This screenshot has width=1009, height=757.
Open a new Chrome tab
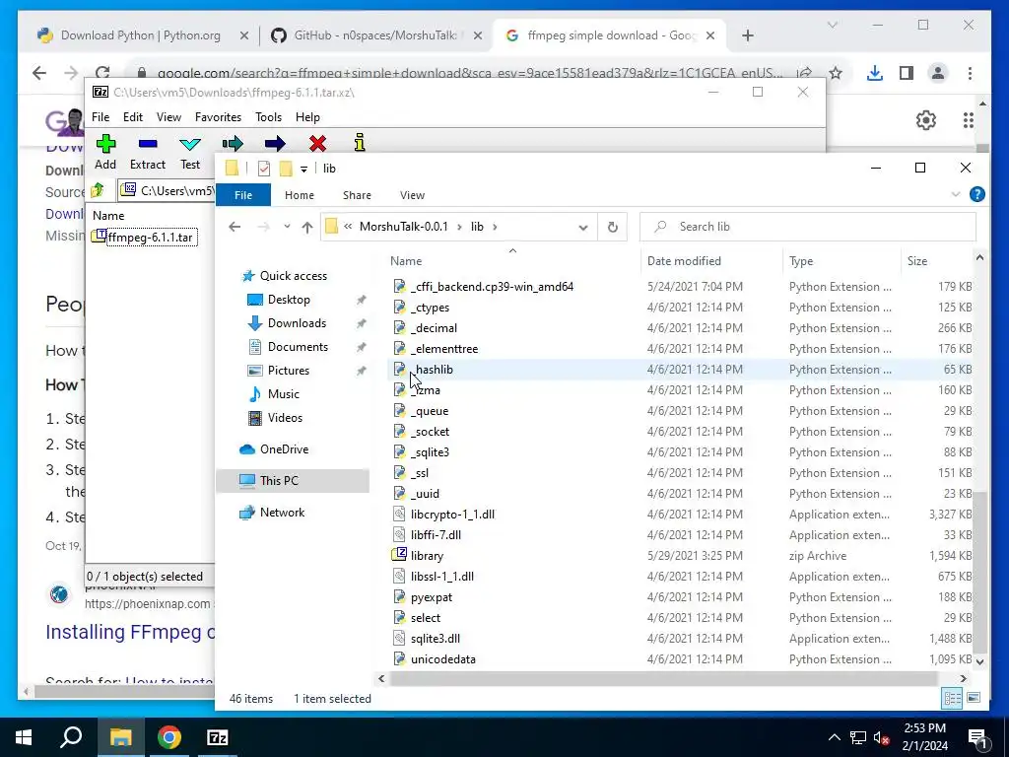tap(747, 35)
